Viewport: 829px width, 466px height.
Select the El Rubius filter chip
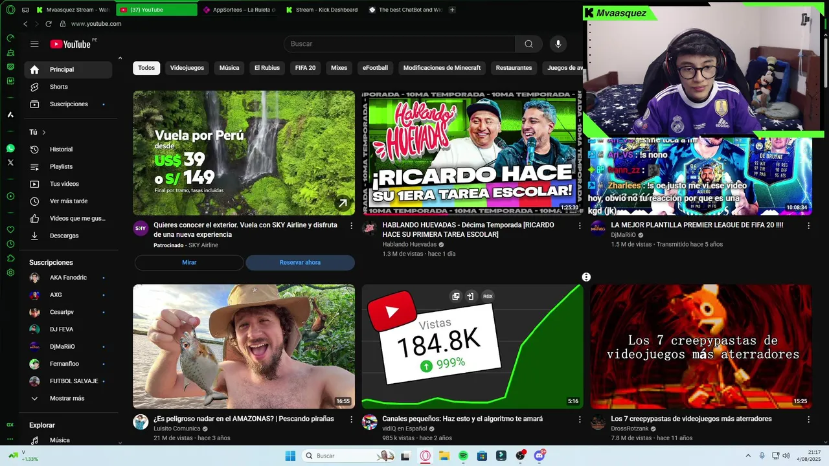point(267,68)
